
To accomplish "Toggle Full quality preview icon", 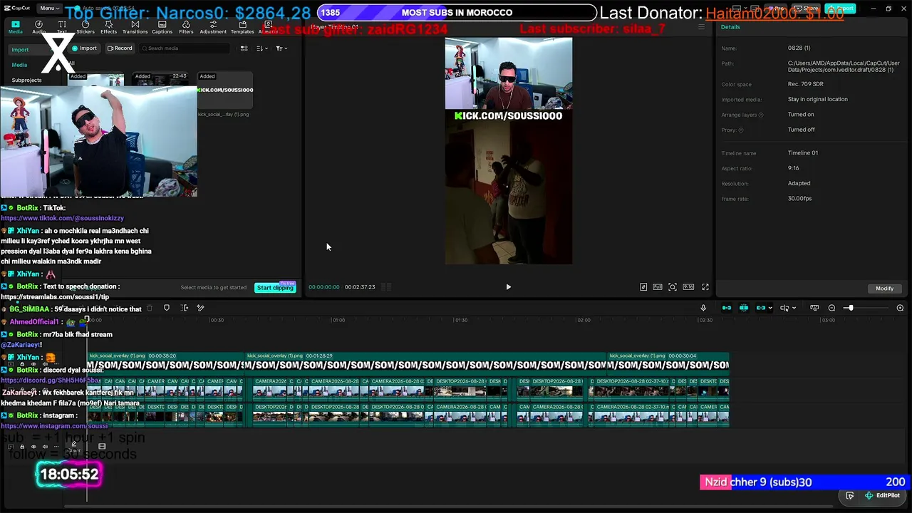I will tap(658, 287).
